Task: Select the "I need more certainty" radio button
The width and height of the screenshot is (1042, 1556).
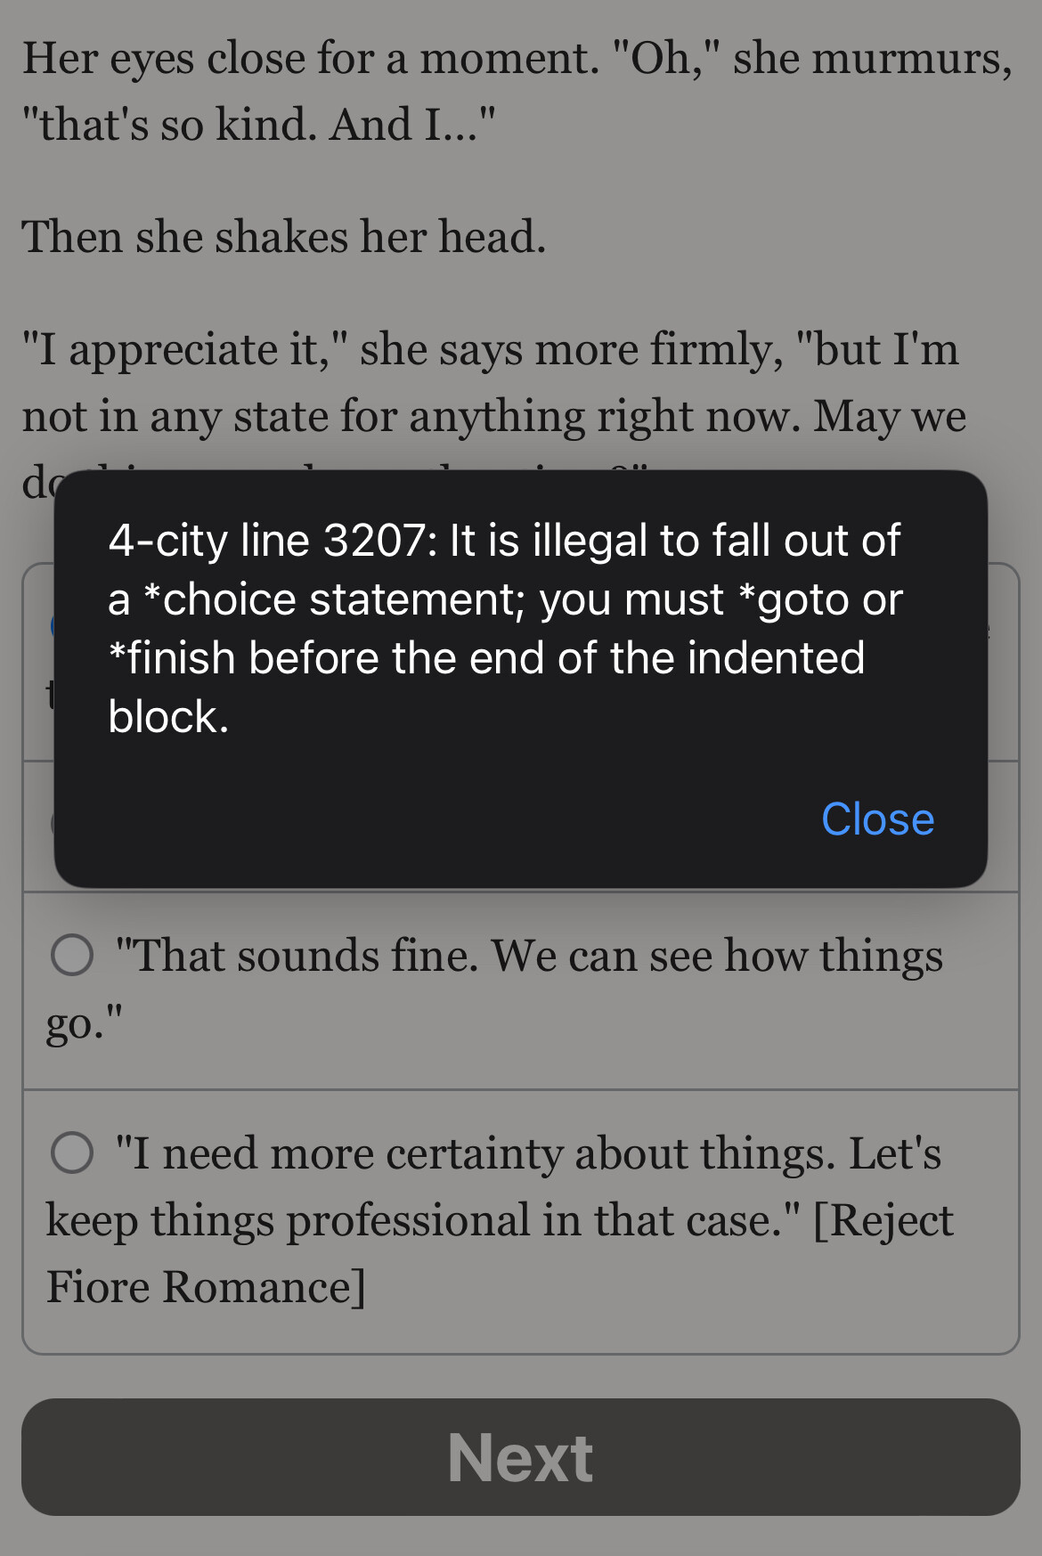Action: click(x=72, y=1153)
